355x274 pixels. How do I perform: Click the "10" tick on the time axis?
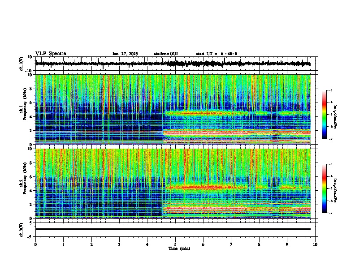point(315,244)
